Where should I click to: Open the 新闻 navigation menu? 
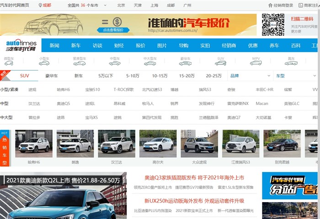coord(54,46)
